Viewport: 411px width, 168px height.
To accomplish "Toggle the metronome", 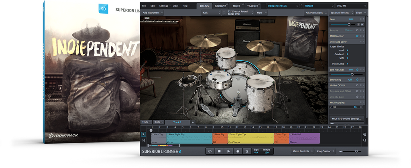I will click(247, 151).
